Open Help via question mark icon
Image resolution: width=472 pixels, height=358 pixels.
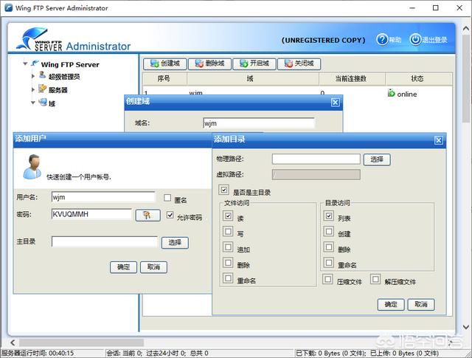(382, 39)
